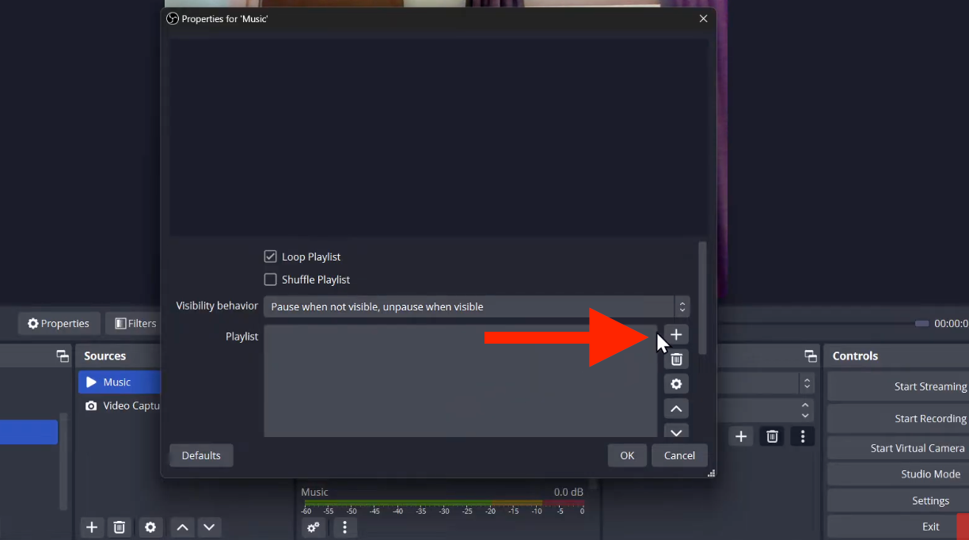Enable Shuffle Playlist checkbox

(271, 280)
